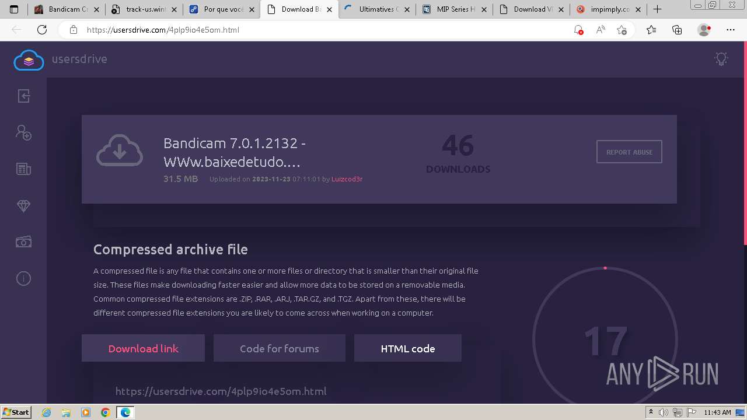Close the Download Ba tab

[x=329, y=9]
